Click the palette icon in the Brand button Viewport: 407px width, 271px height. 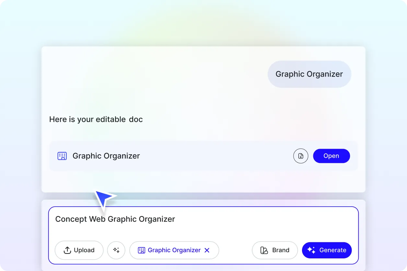[263, 250]
